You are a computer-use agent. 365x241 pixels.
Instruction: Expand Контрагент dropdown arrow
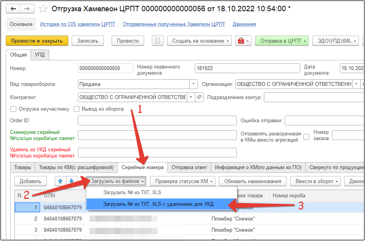pyautogui.click(x=191, y=97)
